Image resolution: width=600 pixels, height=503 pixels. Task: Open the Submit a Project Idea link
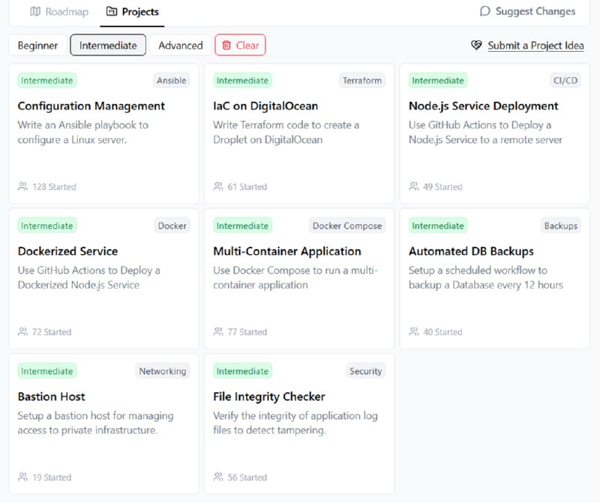[535, 46]
